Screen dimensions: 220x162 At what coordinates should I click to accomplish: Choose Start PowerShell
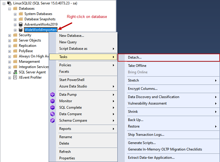(83, 80)
